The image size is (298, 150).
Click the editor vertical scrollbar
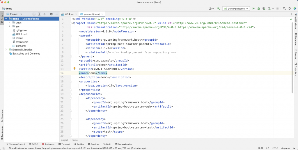click(292, 58)
